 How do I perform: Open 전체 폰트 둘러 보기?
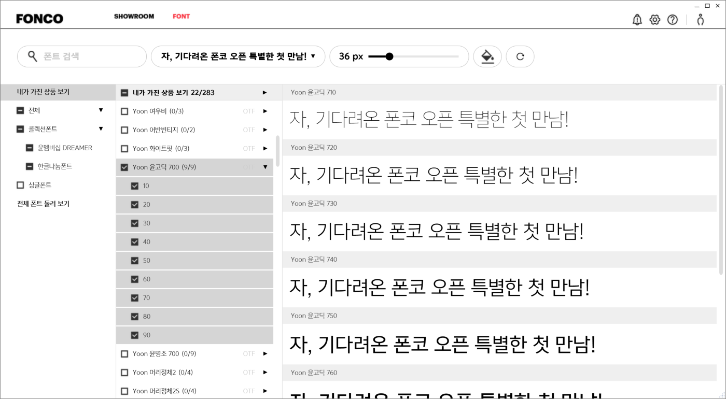(43, 204)
